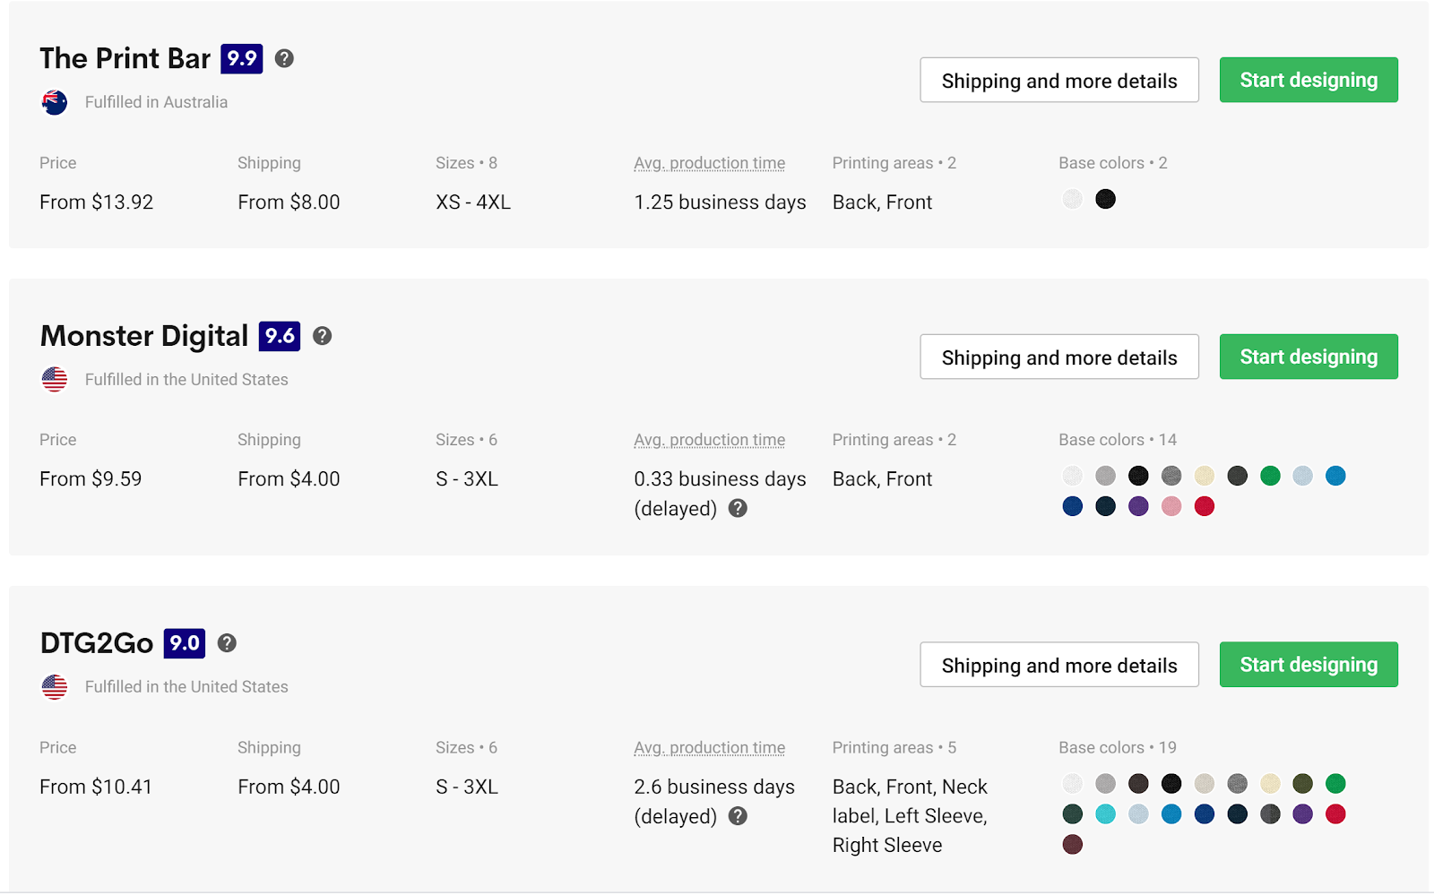The width and height of the screenshot is (1434, 895).
Task: Click the XS - 4XL size range
Action: [x=473, y=202]
